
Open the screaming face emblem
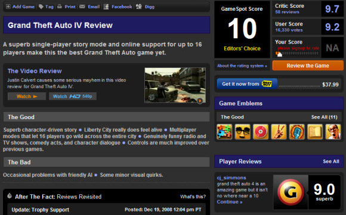click(333, 132)
